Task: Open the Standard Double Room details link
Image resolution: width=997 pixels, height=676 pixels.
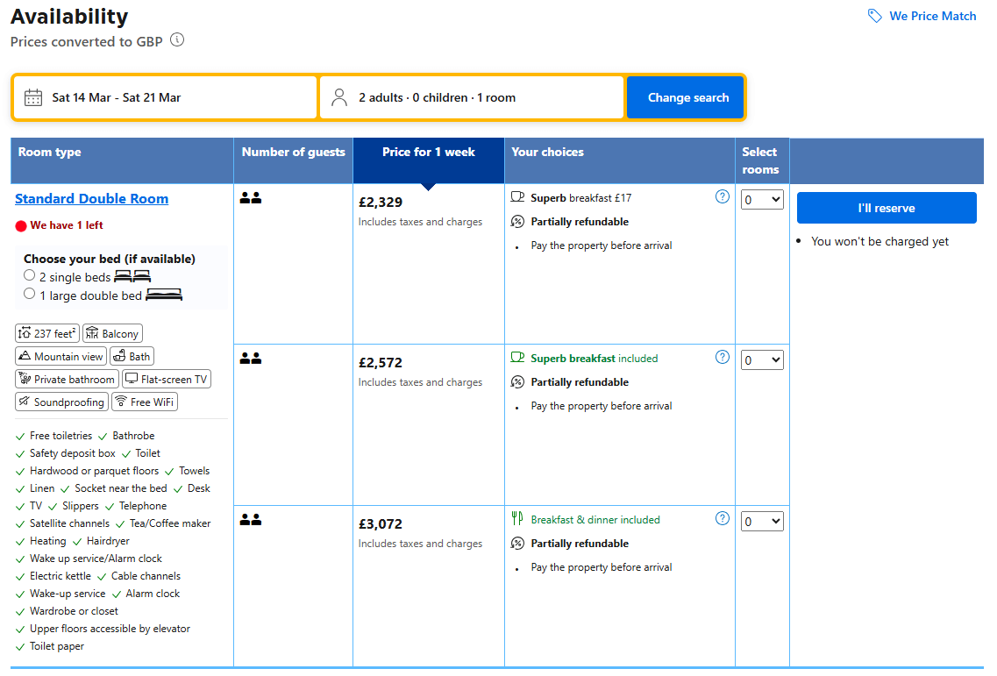Action: click(x=91, y=198)
